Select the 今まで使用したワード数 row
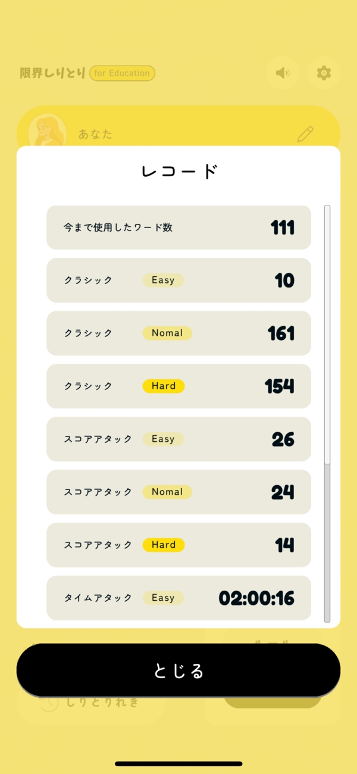The width and height of the screenshot is (357, 774). click(178, 227)
